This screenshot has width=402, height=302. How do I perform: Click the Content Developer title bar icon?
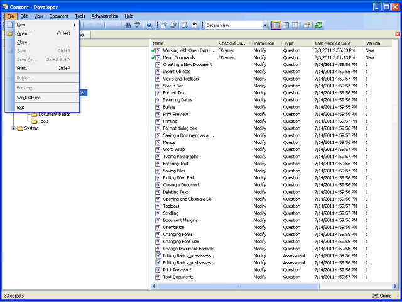[x=5, y=7]
